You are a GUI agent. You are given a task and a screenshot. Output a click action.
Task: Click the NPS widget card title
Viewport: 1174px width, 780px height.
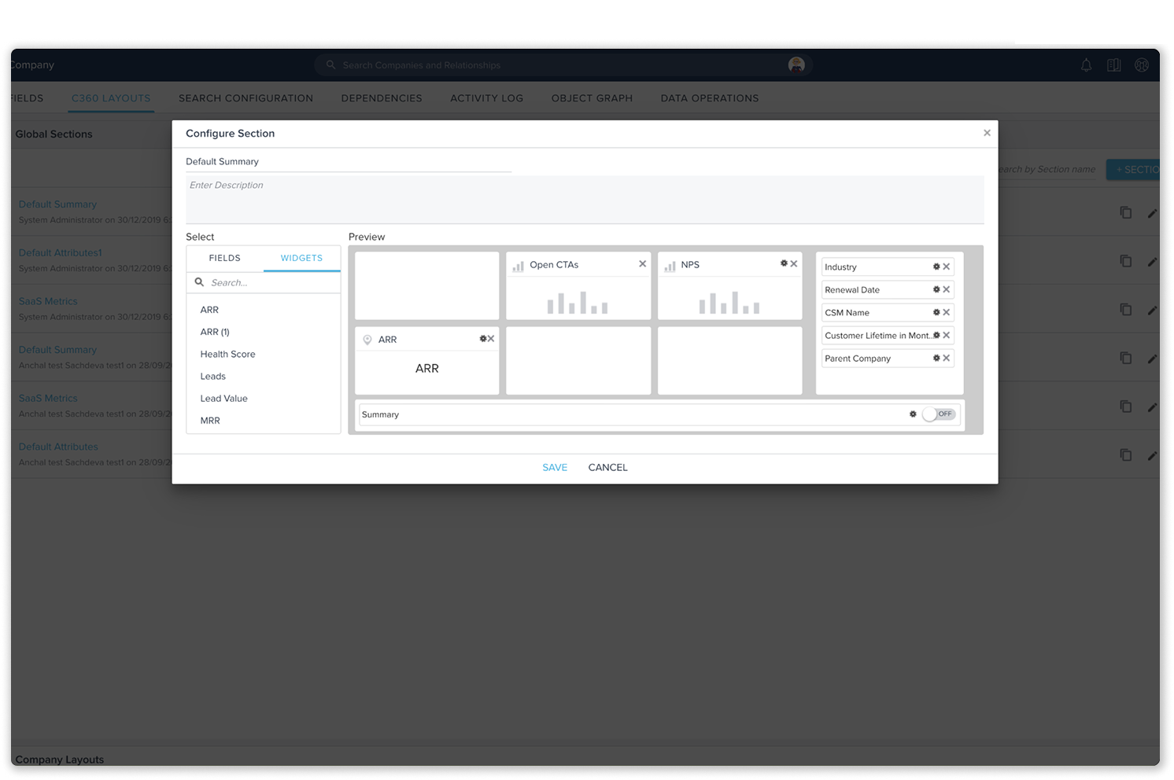[x=690, y=264]
